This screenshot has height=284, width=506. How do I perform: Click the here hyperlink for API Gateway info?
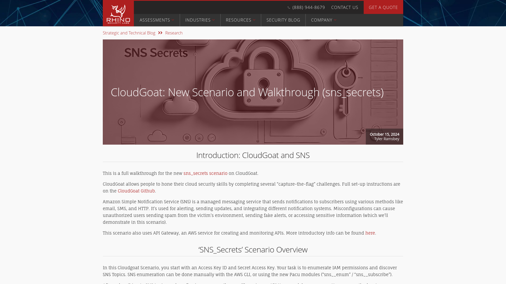pyautogui.click(x=370, y=233)
